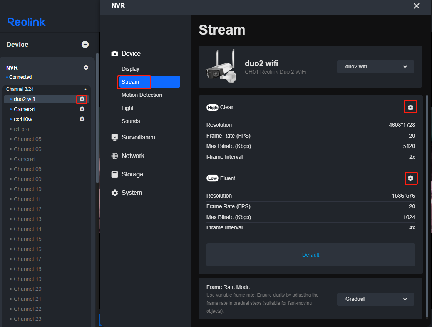Click the Surveillance monitor icon

coord(115,137)
